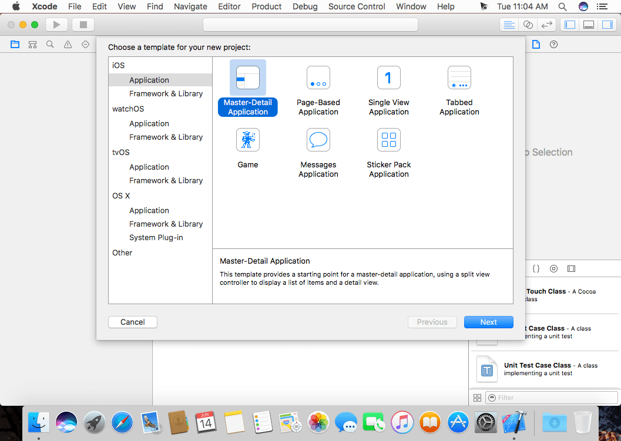Click the Cancel button

pos(133,322)
